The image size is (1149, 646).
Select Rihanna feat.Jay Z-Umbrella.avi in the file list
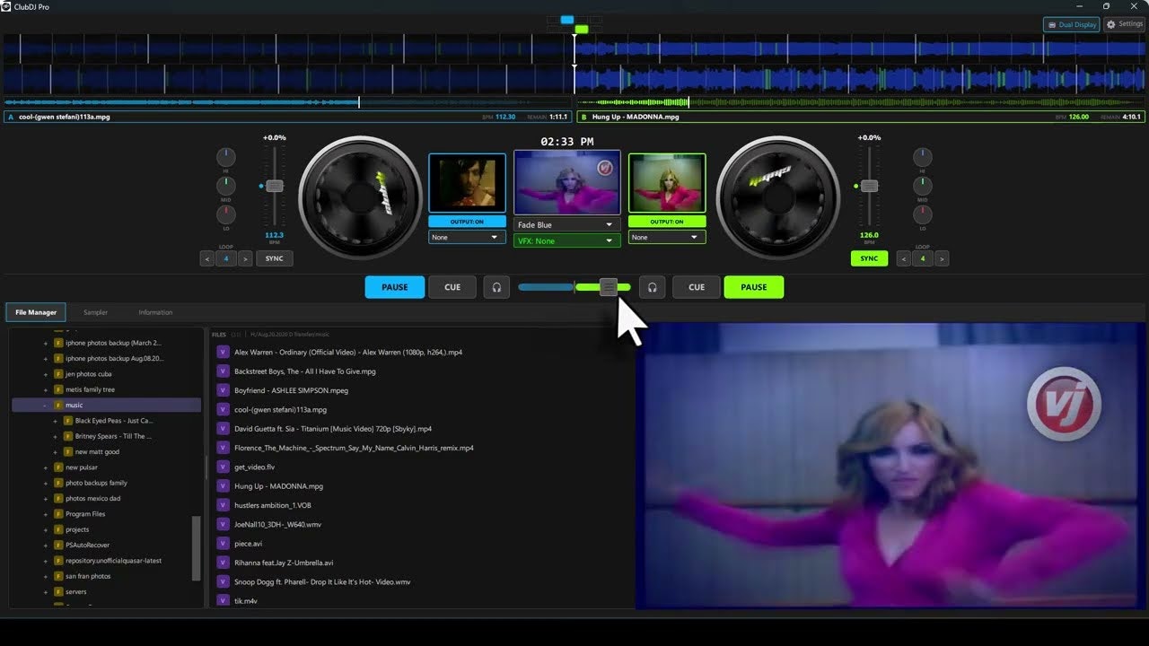[283, 563]
